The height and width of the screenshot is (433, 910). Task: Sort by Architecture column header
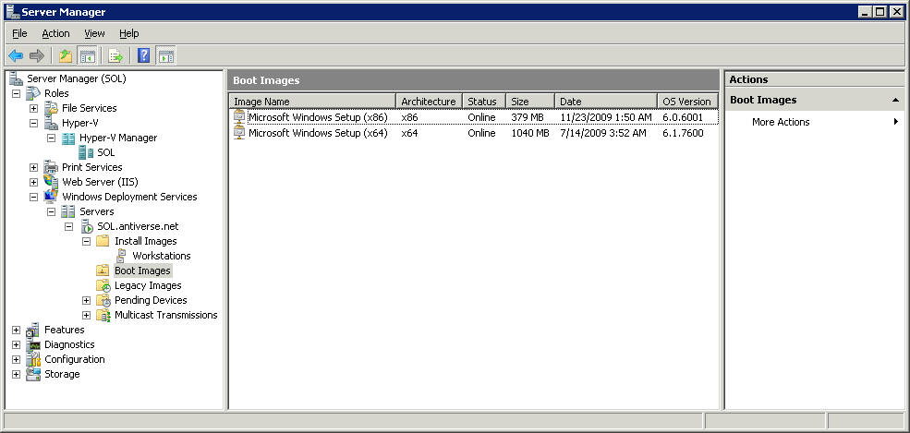[x=429, y=102]
